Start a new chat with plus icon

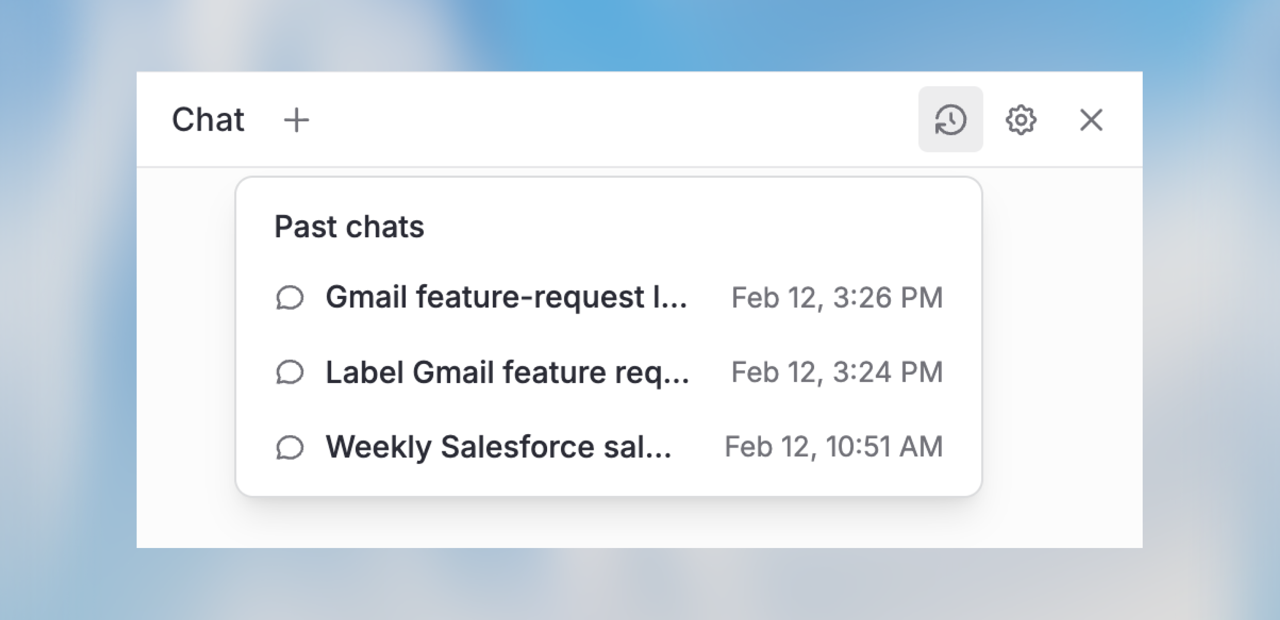click(x=296, y=120)
